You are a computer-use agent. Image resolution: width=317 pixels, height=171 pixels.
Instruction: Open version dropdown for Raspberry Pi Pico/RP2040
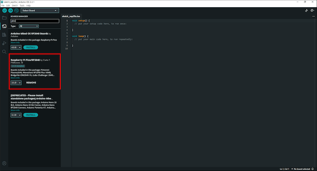pyautogui.click(x=16, y=83)
